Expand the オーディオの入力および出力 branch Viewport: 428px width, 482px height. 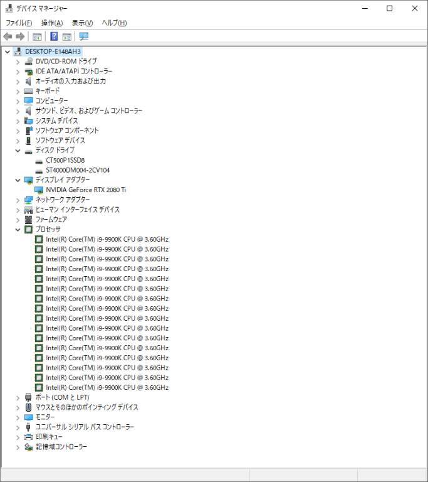tap(18, 82)
